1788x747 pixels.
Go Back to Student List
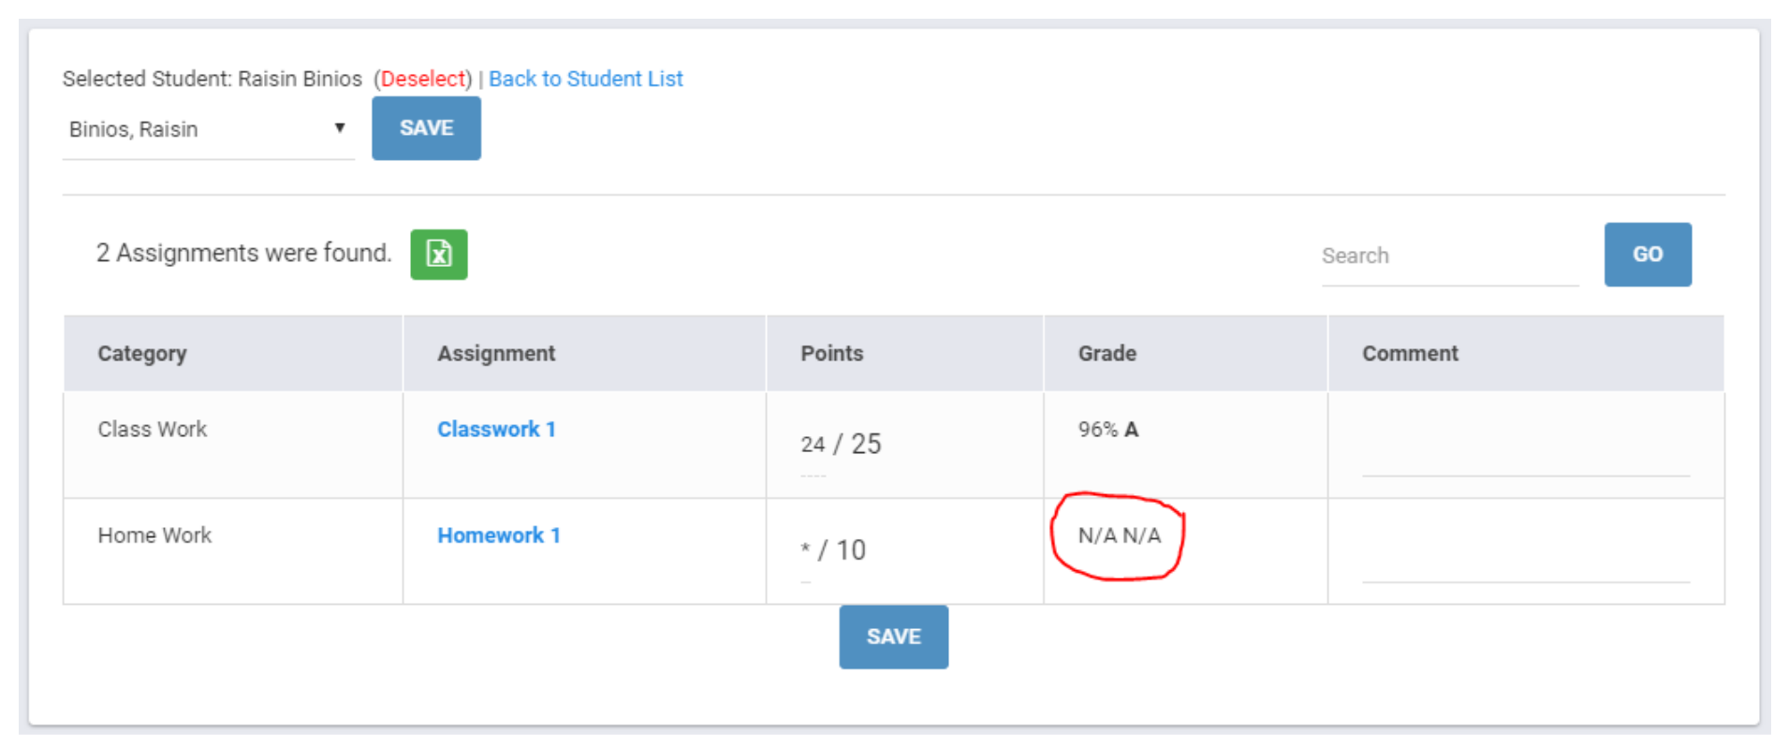point(585,79)
